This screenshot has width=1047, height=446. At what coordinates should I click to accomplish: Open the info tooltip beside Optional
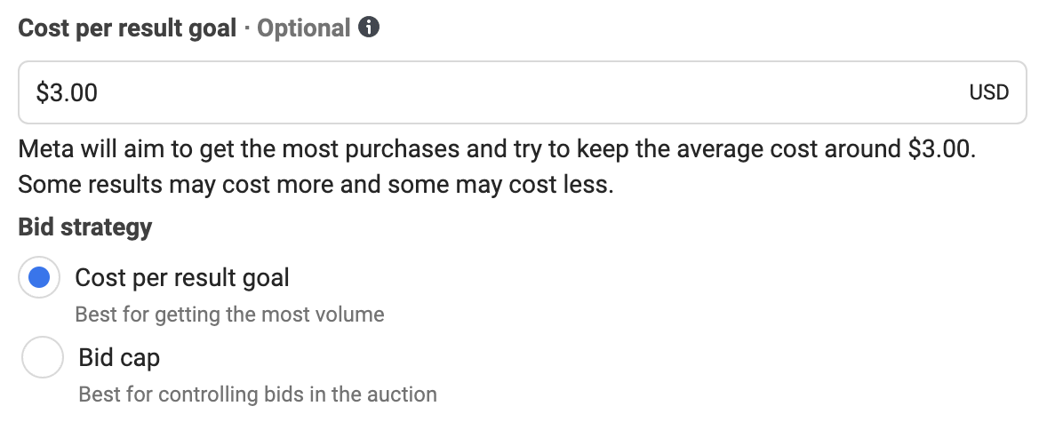369,28
